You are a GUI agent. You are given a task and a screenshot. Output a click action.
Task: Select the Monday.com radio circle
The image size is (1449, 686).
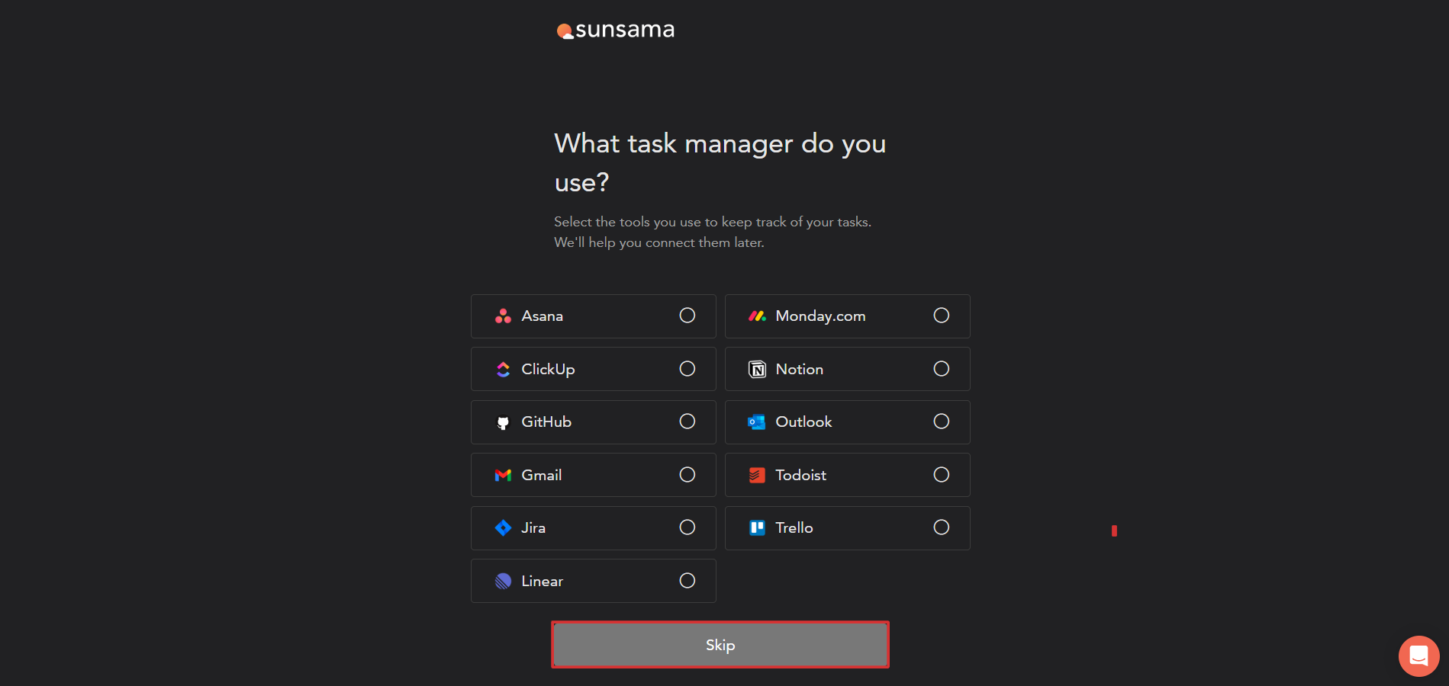(942, 316)
